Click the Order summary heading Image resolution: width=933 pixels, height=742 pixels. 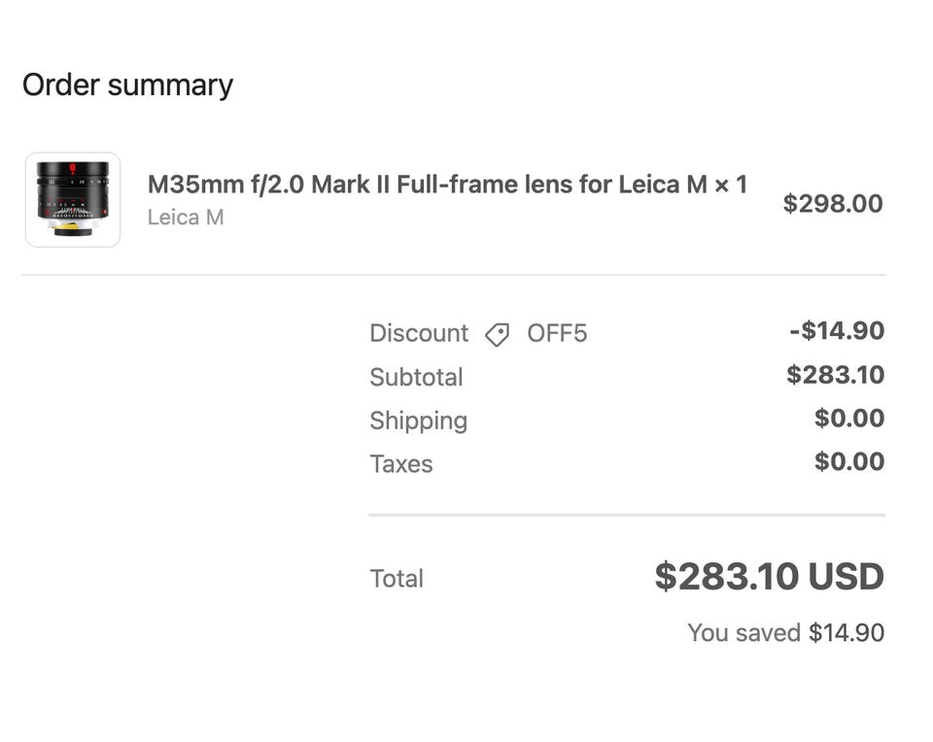pos(127,84)
